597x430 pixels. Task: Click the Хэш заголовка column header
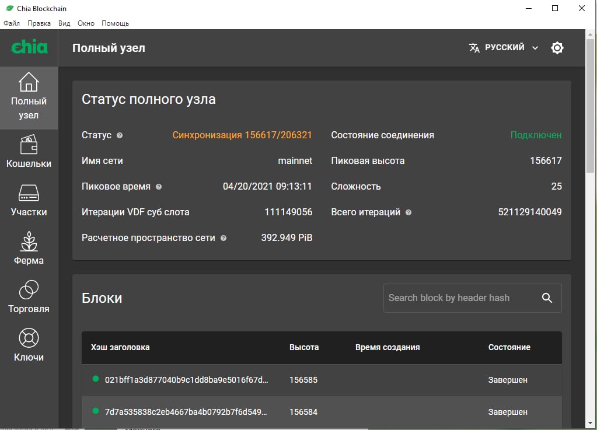click(x=120, y=347)
